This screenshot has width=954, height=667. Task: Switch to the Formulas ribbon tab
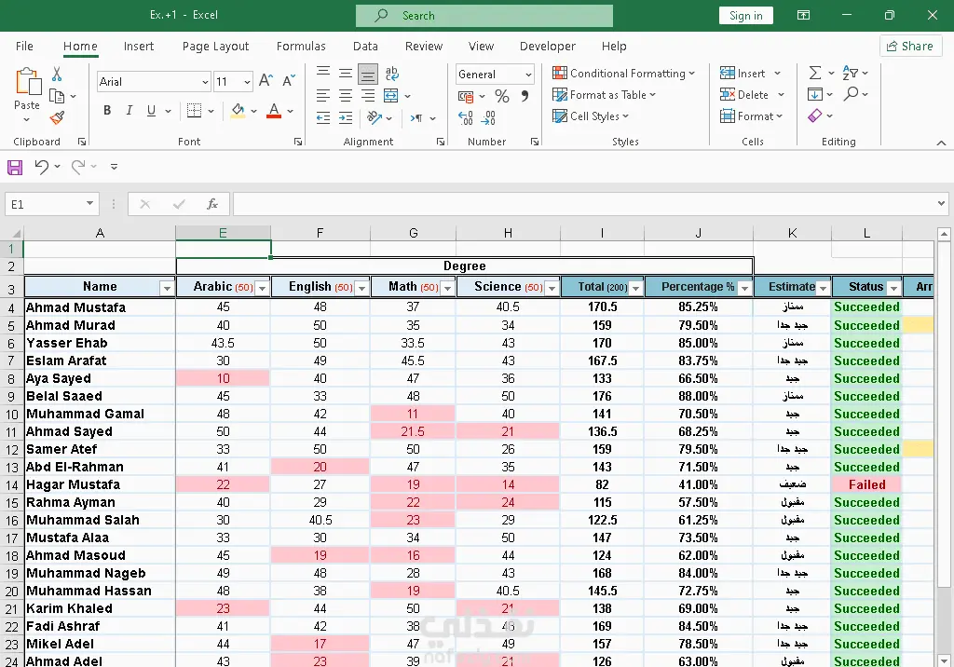click(301, 46)
